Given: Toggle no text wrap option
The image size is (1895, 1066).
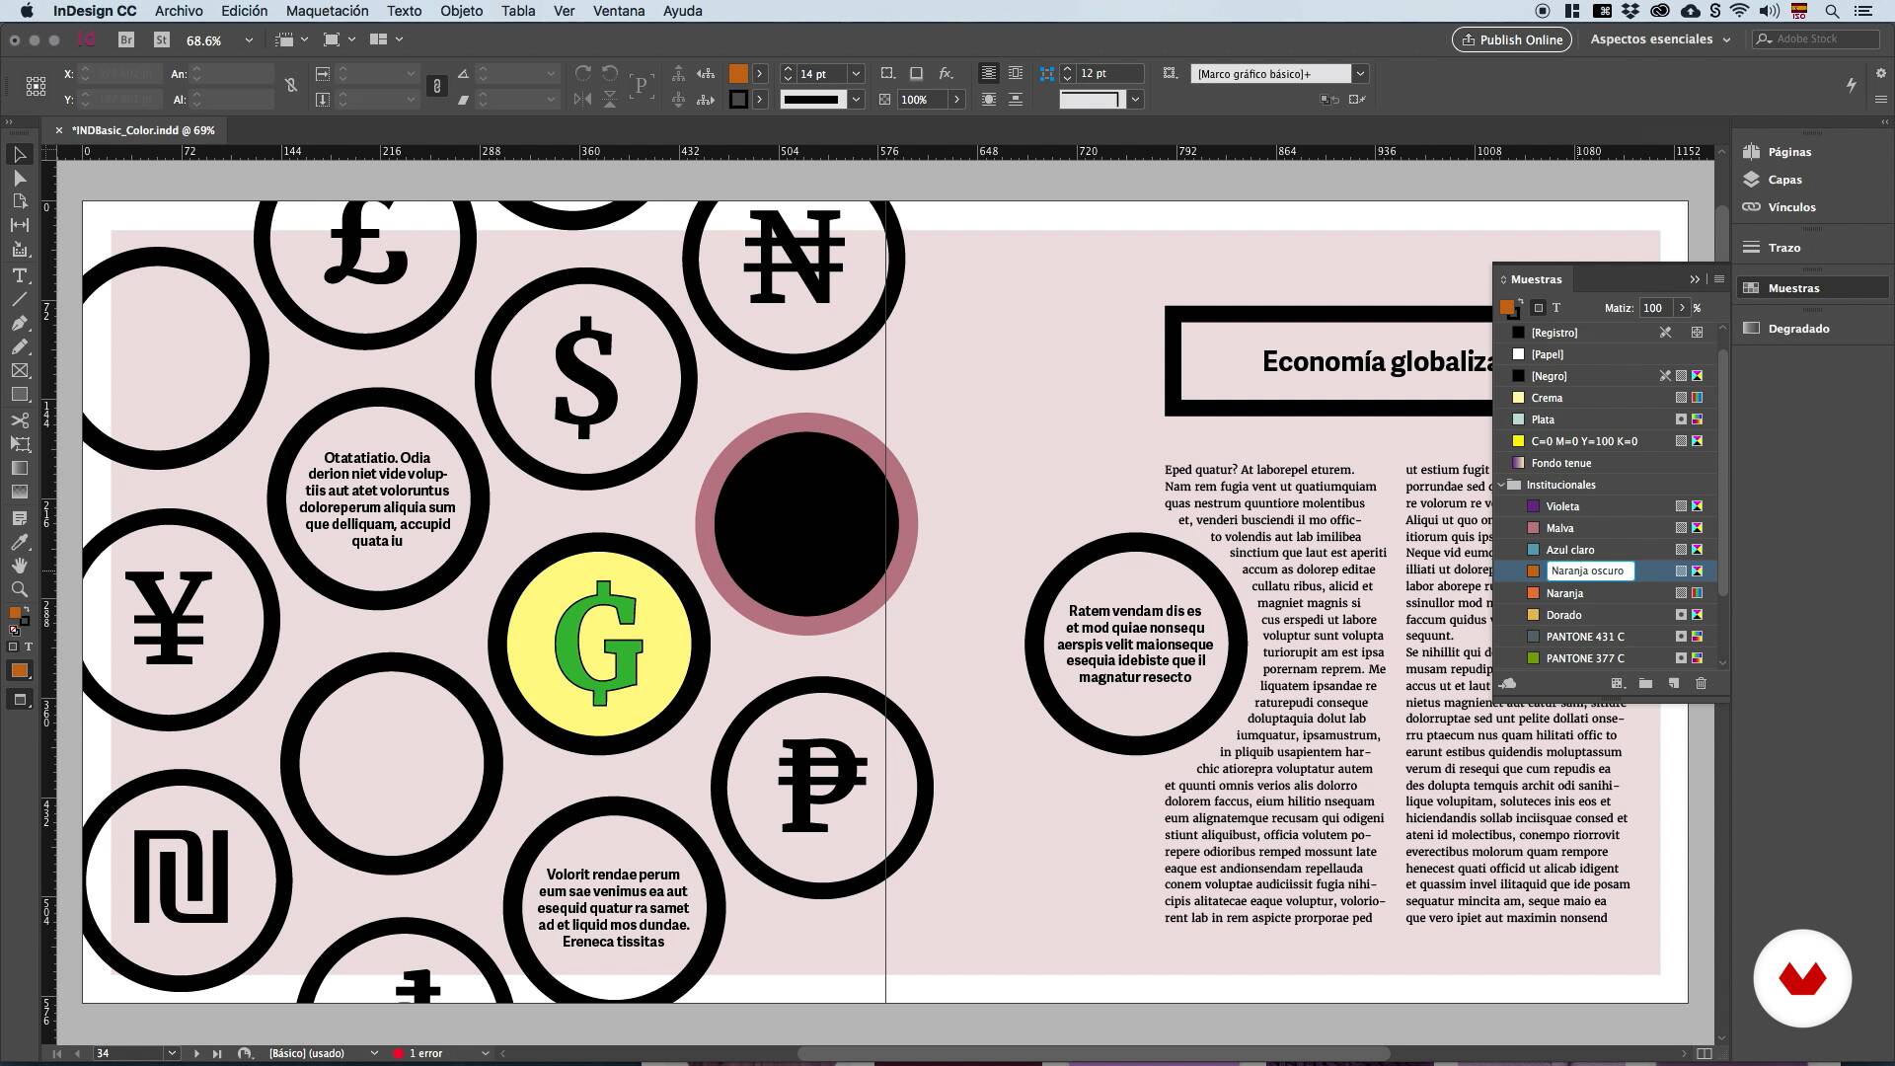Looking at the screenshot, I should 988,74.
